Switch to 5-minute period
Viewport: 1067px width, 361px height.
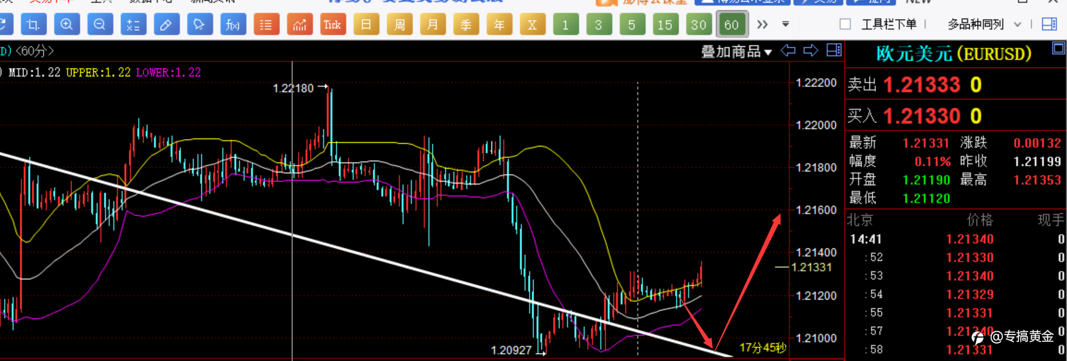[632, 25]
